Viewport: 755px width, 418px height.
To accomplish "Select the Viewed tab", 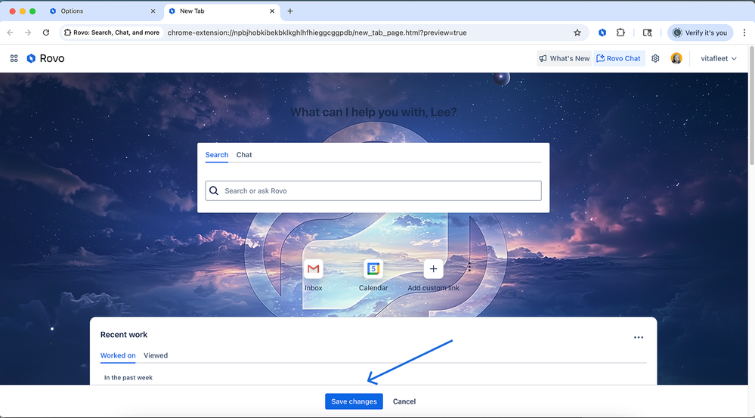I will pos(156,355).
